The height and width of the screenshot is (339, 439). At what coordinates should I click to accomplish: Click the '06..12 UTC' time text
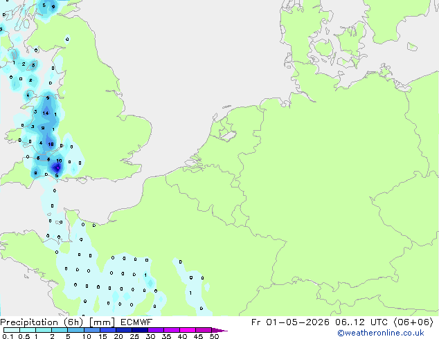[x=364, y=322]
